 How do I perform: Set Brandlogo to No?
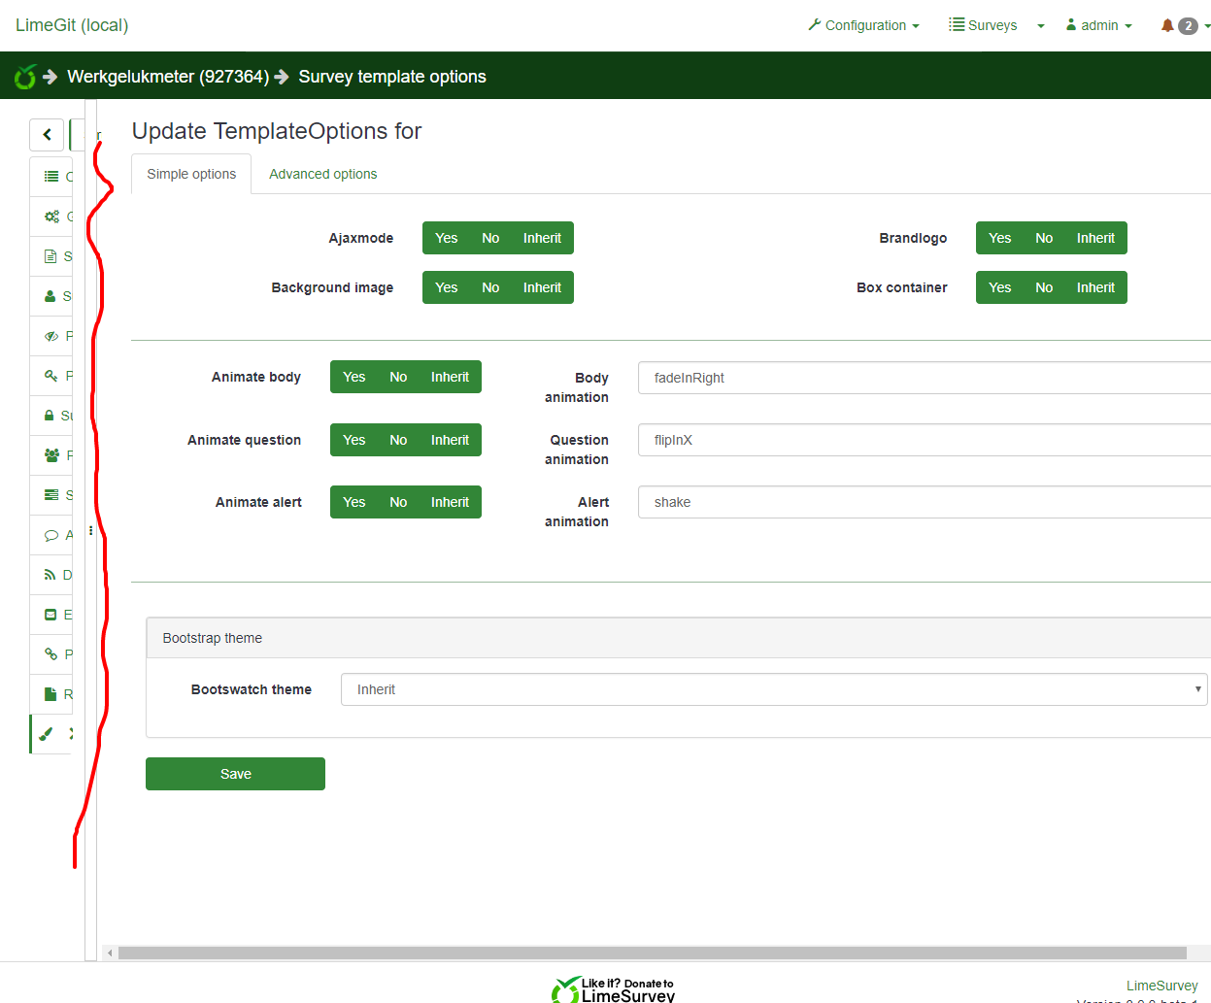(x=1044, y=238)
